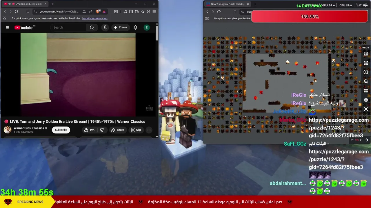
Task: Reload the puzzle page
Action: [x=219, y=12]
